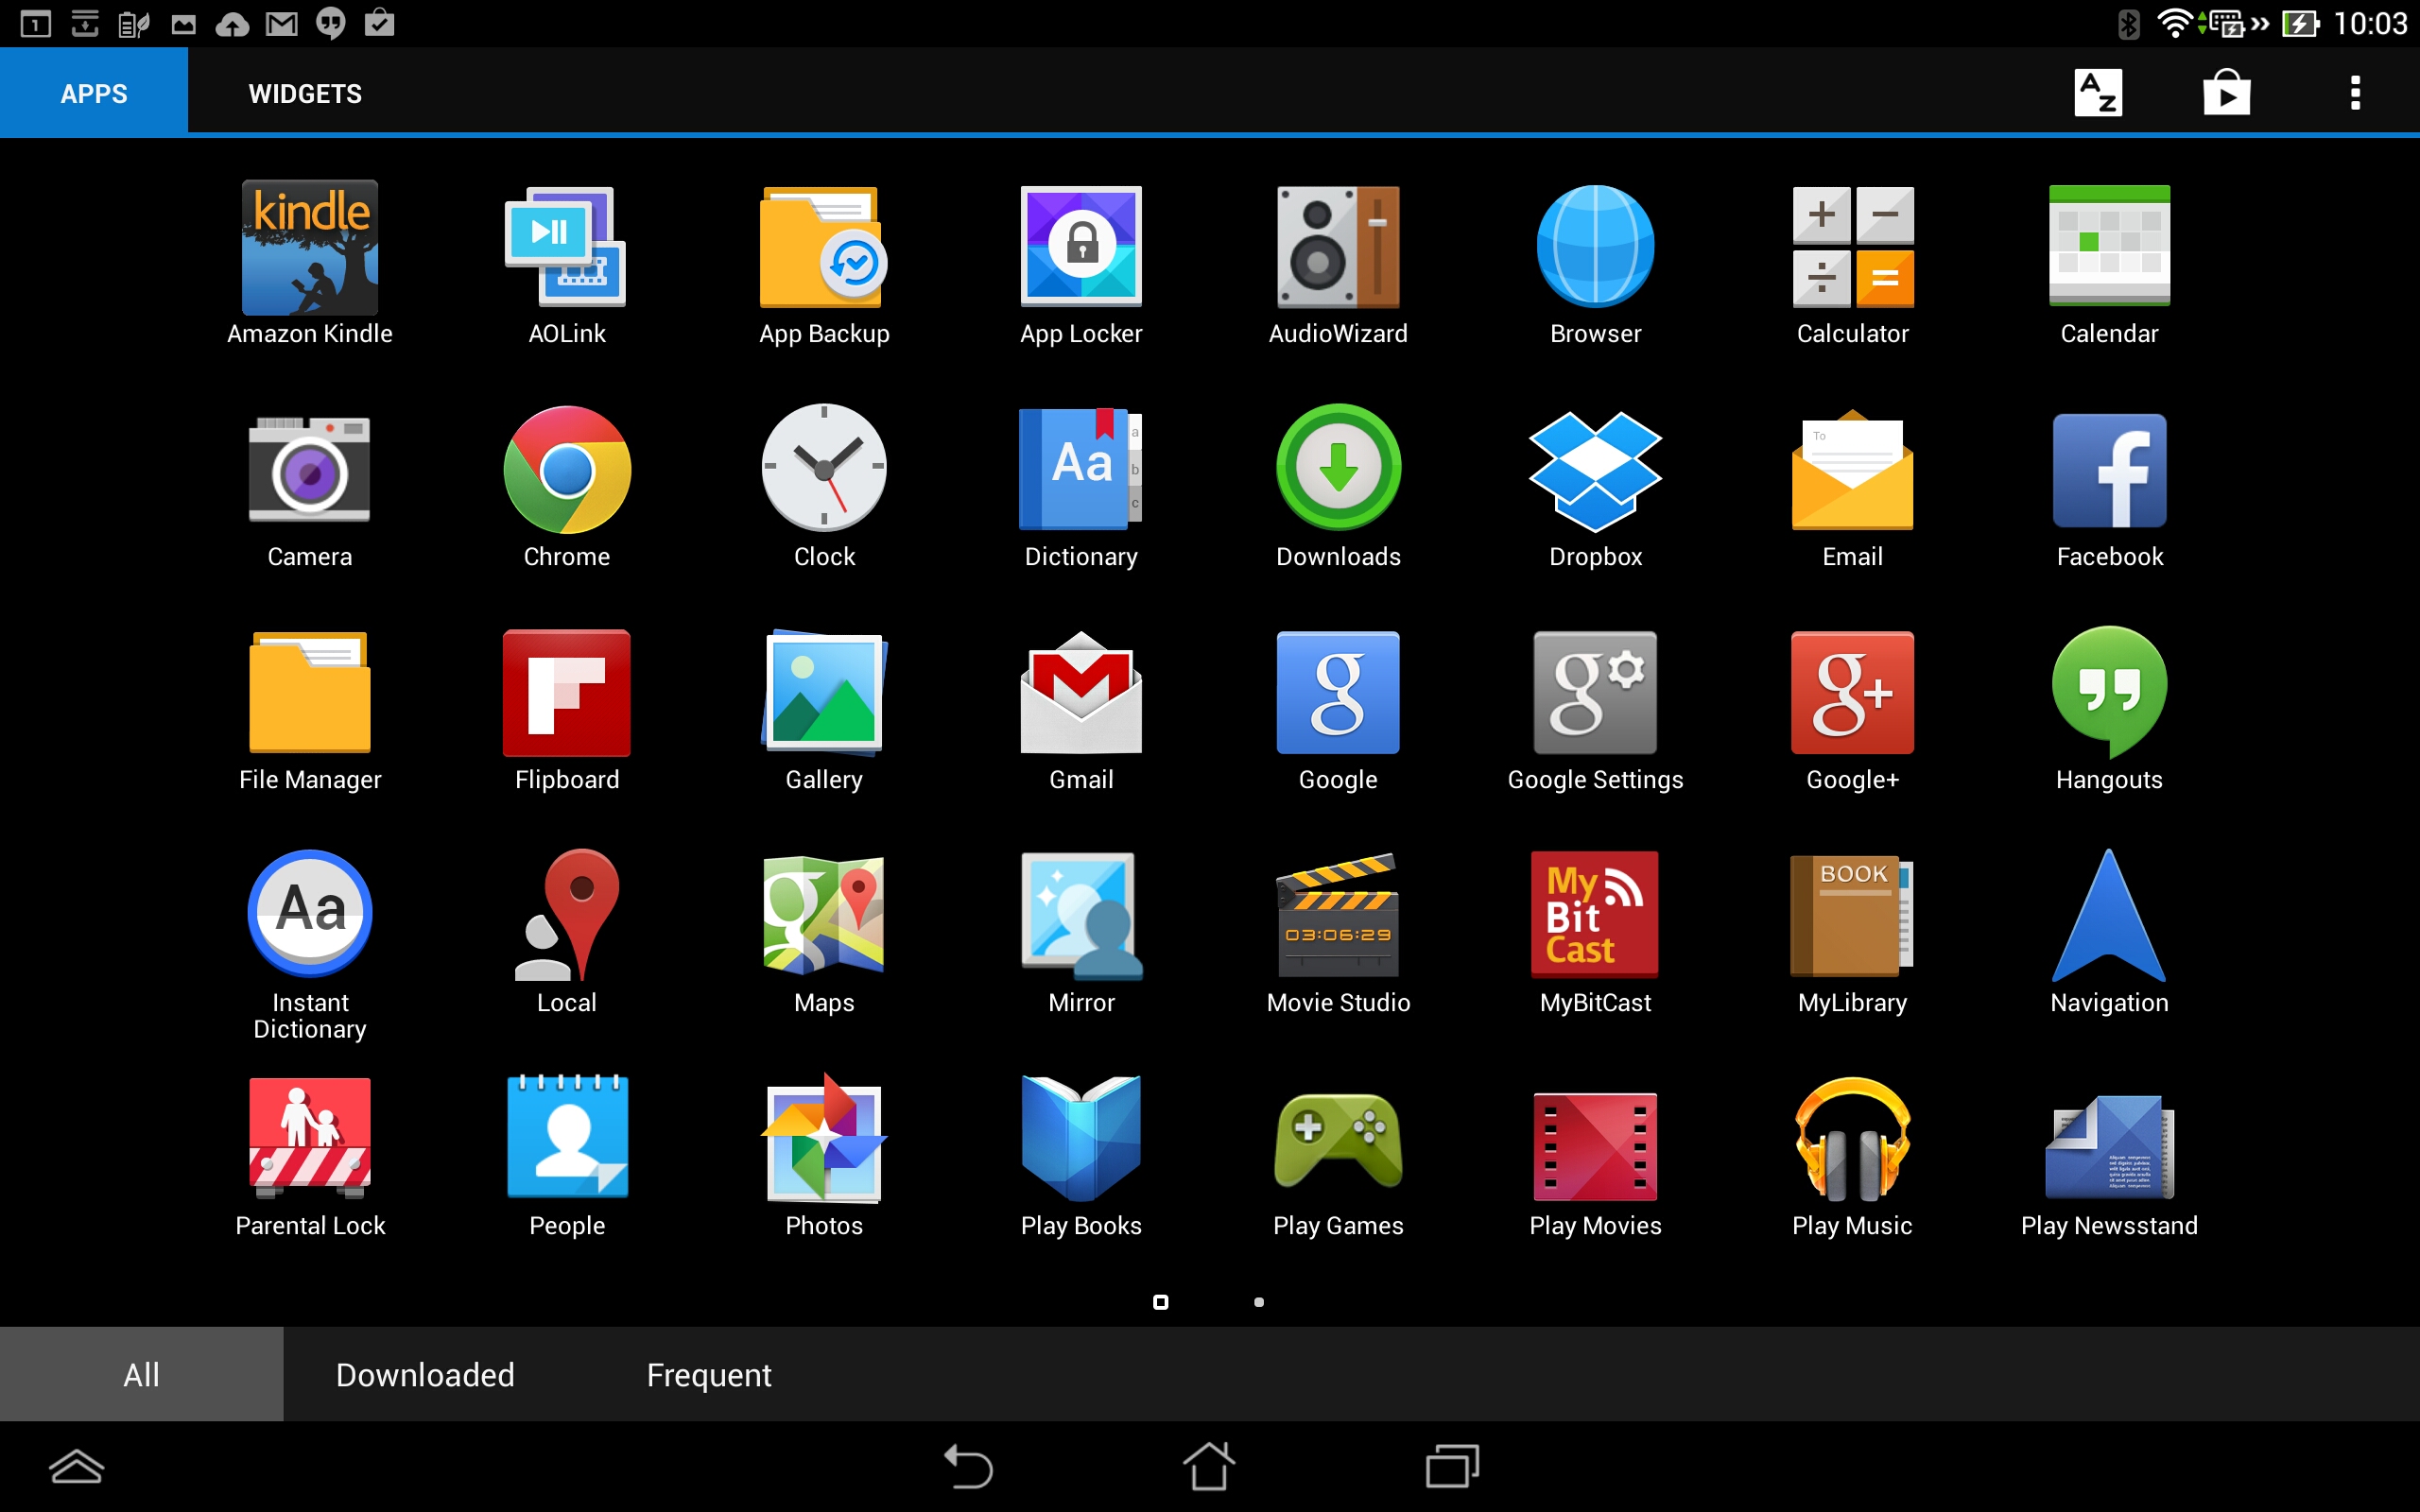
Task: Sort apps alphabetically with A-Z icon
Action: (2098, 93)
